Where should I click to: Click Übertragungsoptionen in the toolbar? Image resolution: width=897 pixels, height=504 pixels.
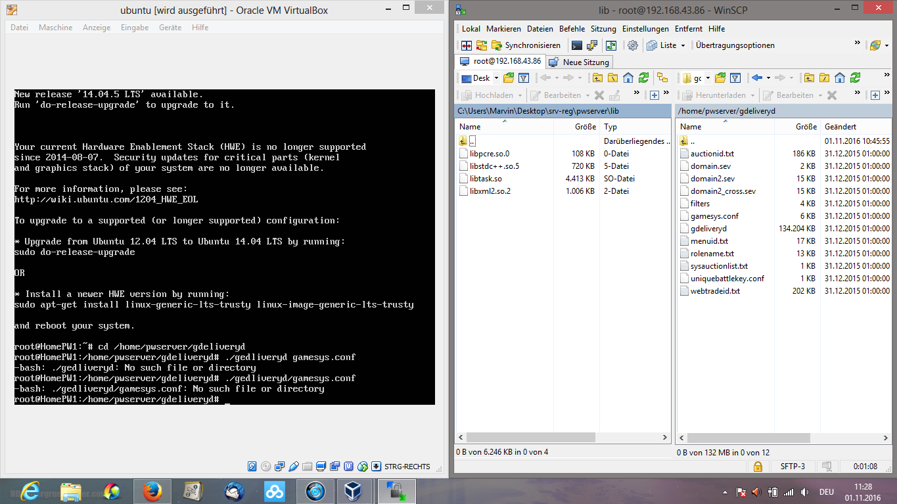click(x=735, y=45)
